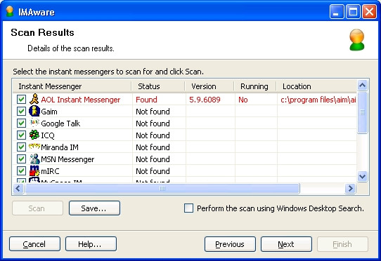Click the large IMAware user icon in header
The height and width of the screenshot is (261, 381).
point(356,40)
